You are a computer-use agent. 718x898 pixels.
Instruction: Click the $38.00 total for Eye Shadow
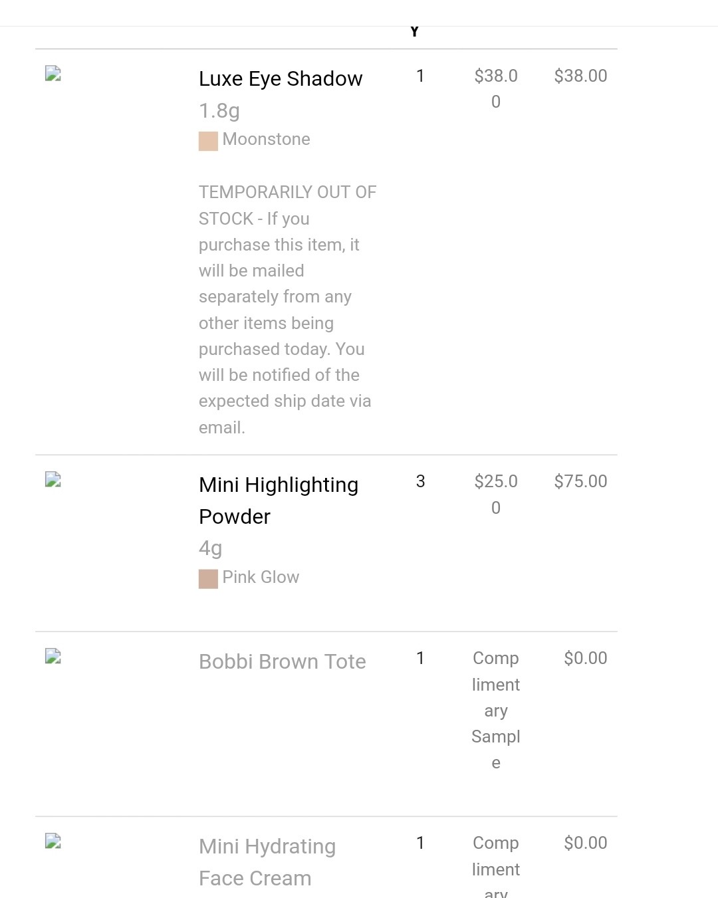tap(580, 76)
